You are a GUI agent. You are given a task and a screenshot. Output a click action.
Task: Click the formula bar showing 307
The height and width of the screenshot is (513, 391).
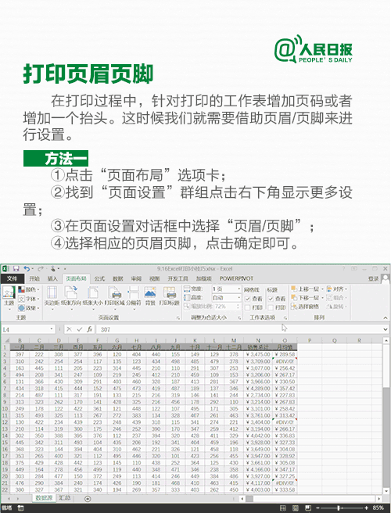(x=239, y=329)
